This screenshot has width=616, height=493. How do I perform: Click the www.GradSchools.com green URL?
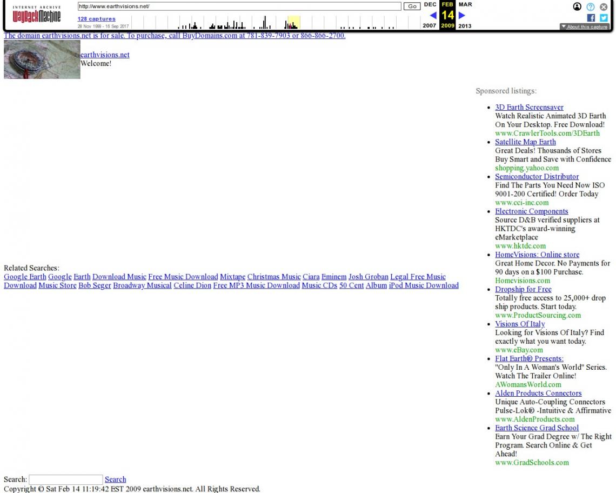(x=532, y=462)
